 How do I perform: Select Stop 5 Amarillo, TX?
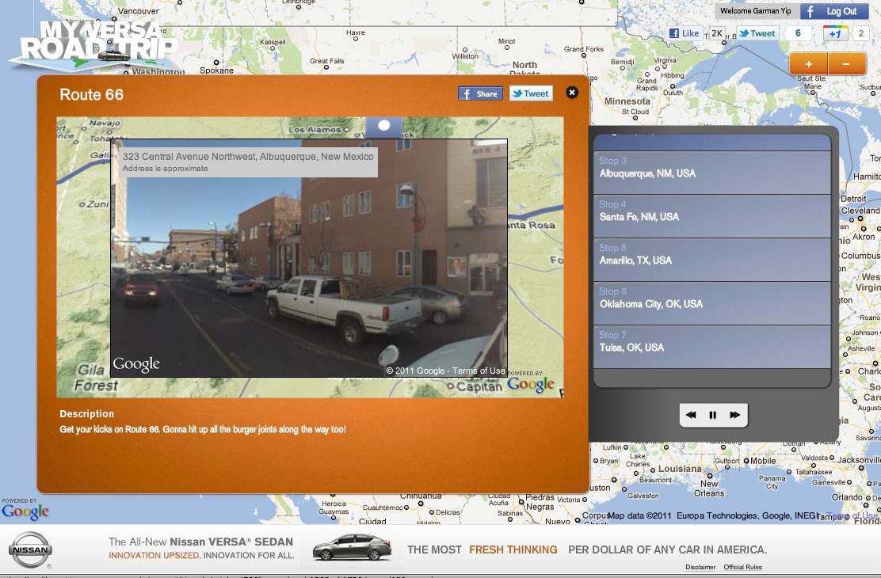pyautogui.click(x=712, y=260)
